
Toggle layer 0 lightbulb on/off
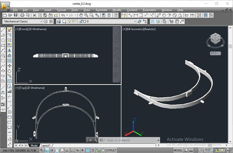[69, 21]
